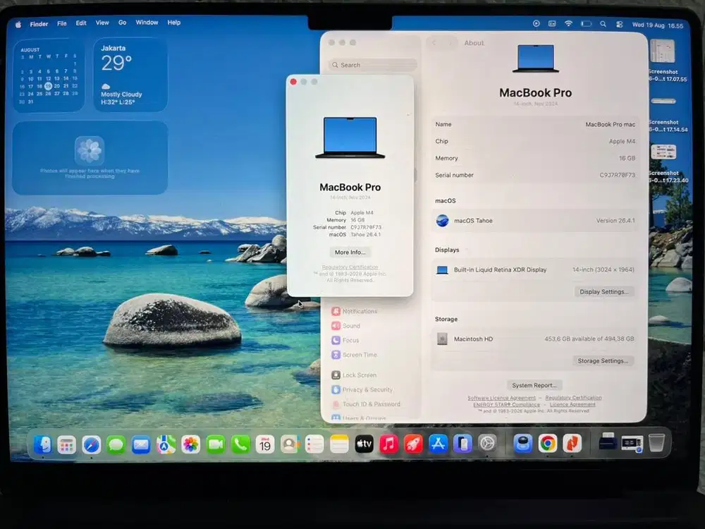Open the Edit menu
705x529 pixels.
81,23
